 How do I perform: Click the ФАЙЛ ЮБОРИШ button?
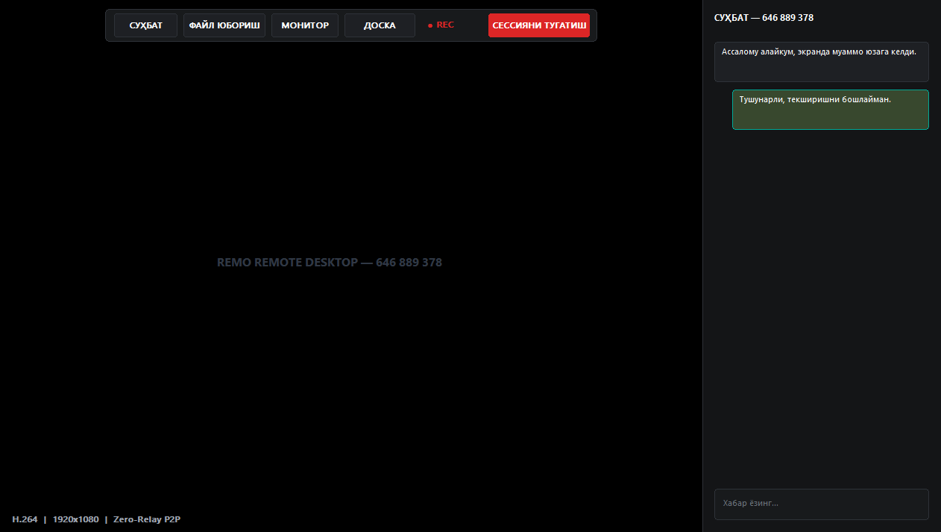click(x=224, y=25)
